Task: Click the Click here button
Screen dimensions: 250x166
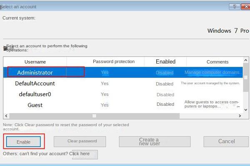Action: click(x=85, y=154)
